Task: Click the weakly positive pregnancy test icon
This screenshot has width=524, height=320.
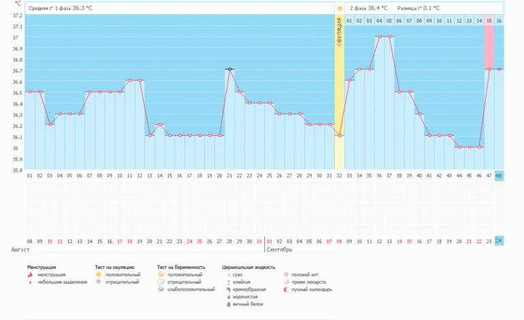Action: (161, 289)
